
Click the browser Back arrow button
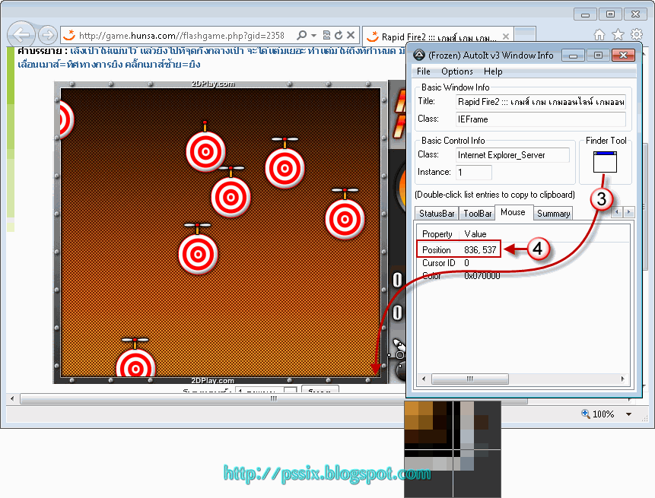[x=21, y=35]
